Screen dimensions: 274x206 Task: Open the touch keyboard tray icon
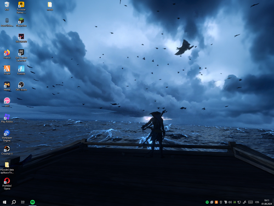click(x=250, y=202)
